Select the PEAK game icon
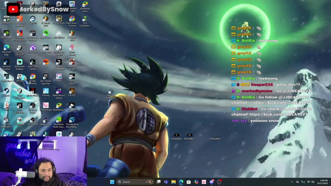Screen dimensions: 331x186 pos(59,78)
